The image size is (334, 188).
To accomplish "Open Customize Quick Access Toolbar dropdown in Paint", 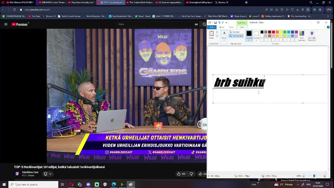I will [226, 22].
